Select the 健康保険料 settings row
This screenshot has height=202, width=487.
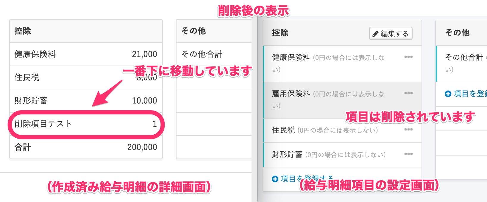click(x=343, y=63)
